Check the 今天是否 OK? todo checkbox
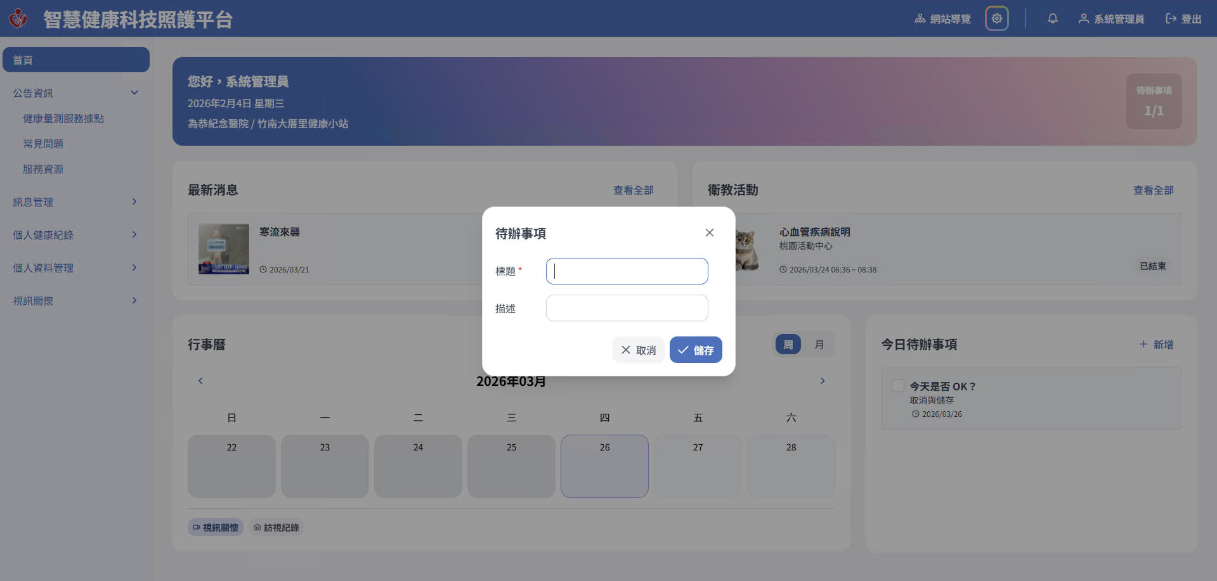Screen dimensions: 1217x581 [897, 386]
